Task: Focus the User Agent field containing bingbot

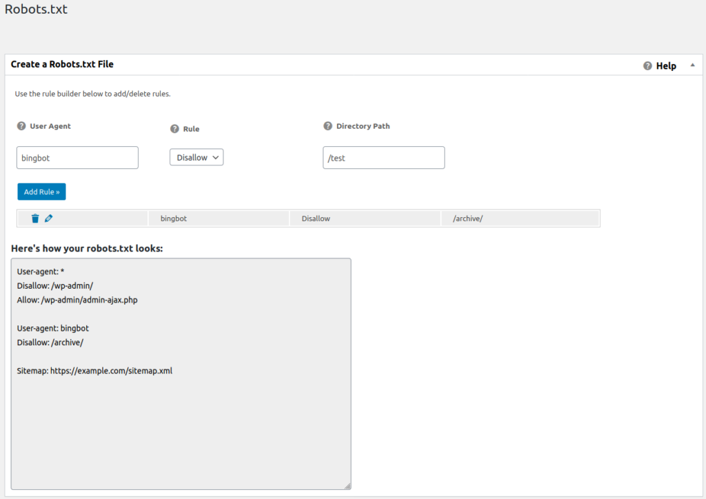Action: pos(77,157)
